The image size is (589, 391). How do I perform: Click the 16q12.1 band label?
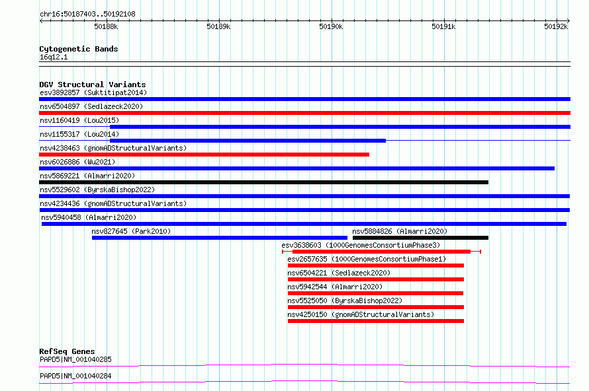pos(54,57)
